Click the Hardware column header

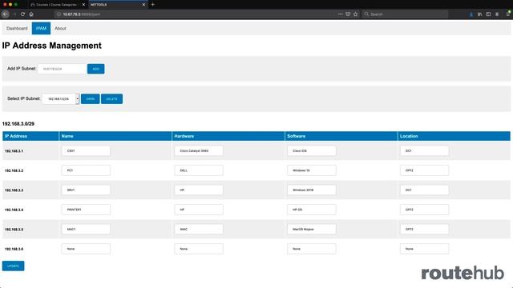(228, 136)
